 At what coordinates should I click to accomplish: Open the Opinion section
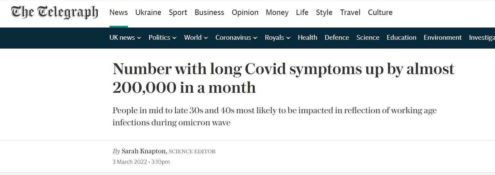point(245,13)
